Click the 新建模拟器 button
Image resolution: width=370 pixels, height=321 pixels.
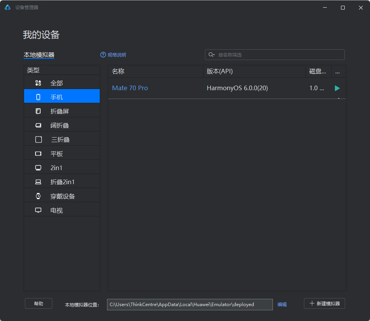point(325,303)
